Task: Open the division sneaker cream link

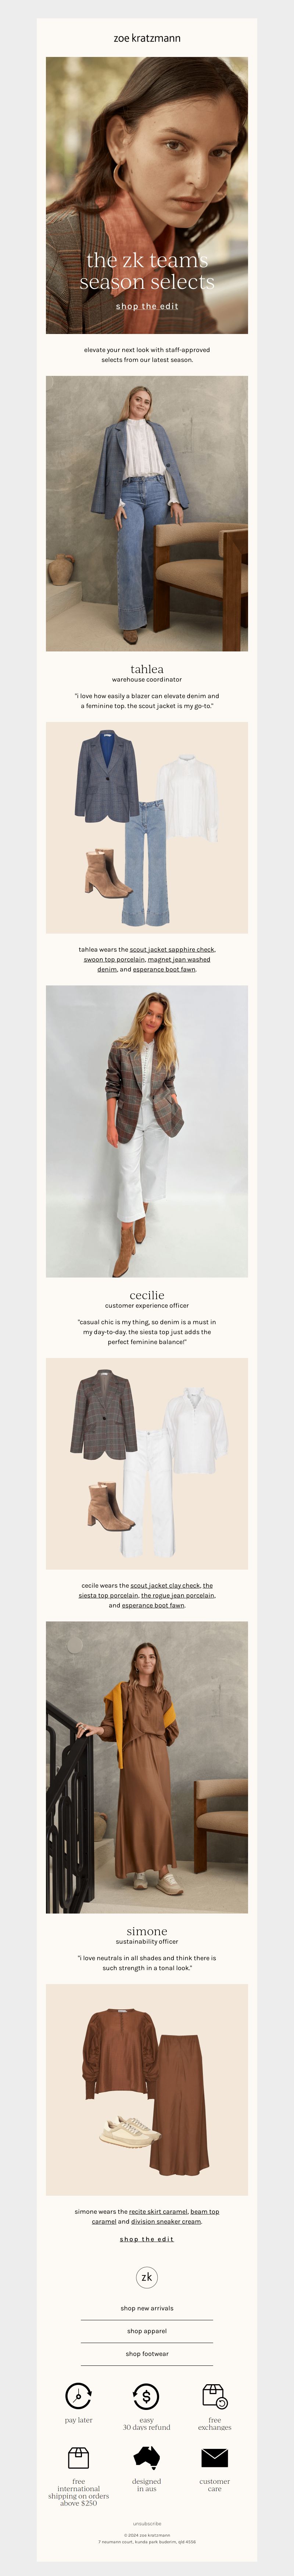Action: click(x=166, y=2222)
